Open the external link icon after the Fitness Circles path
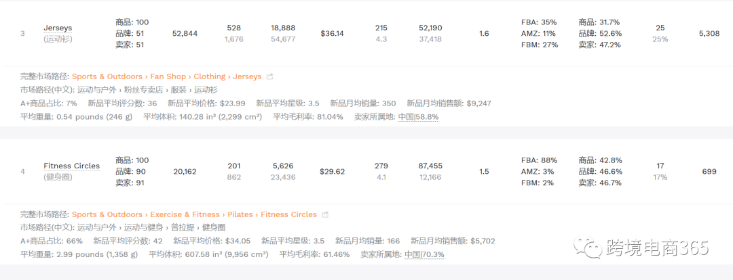Image resolution: width=733 pixels, height=280 pixels. coord(325,215)
